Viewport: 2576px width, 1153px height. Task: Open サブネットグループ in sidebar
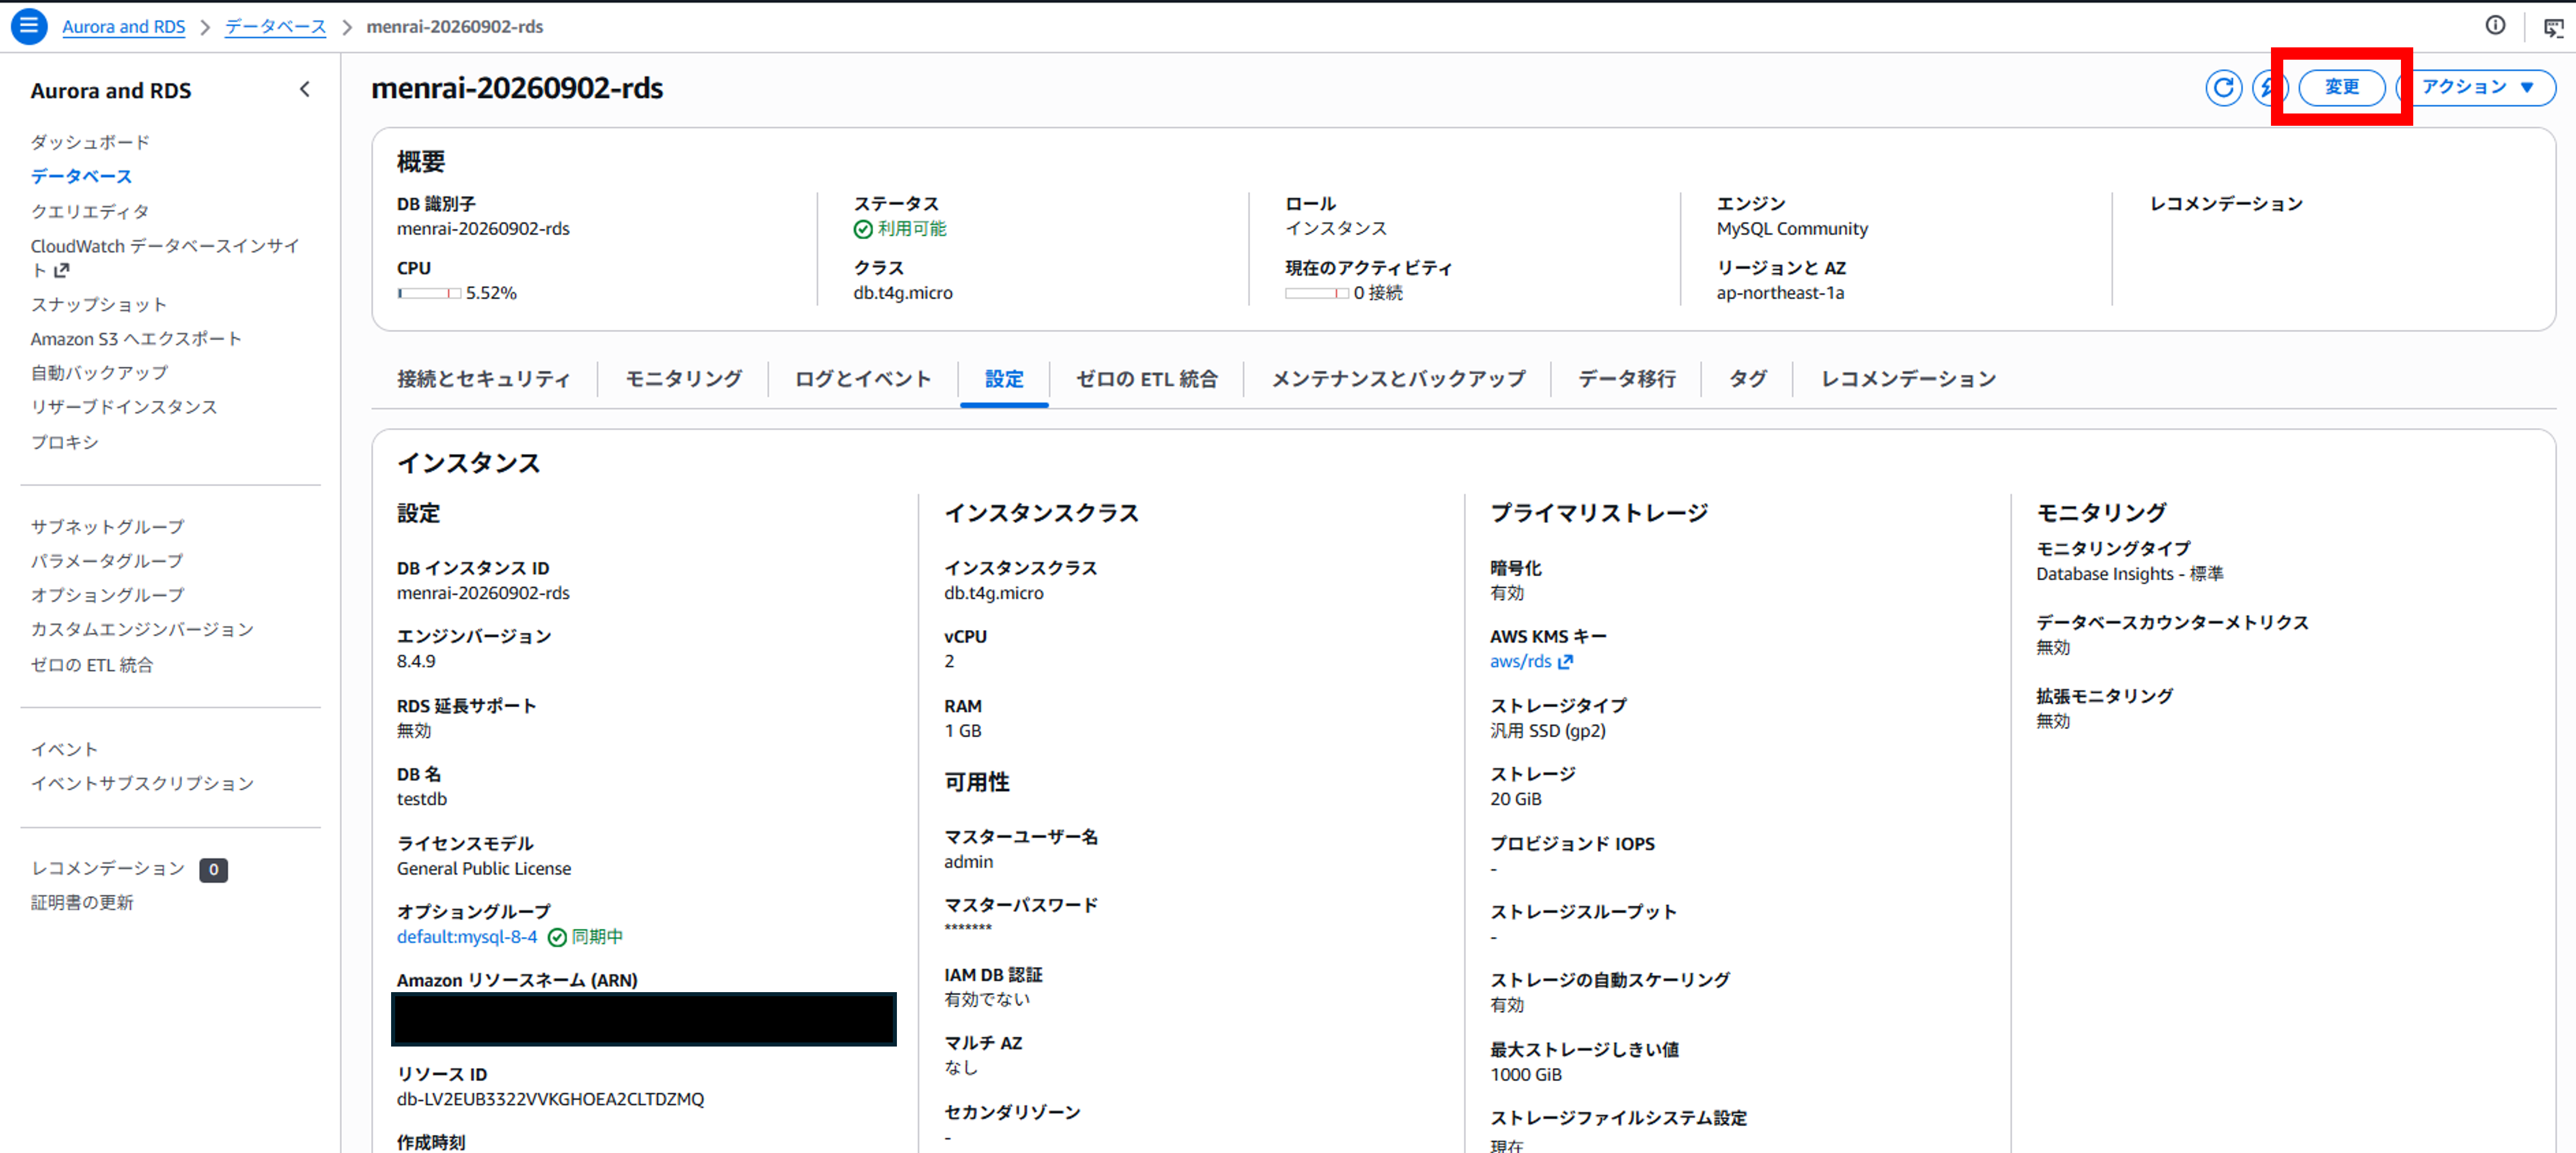tap(107, 526)
